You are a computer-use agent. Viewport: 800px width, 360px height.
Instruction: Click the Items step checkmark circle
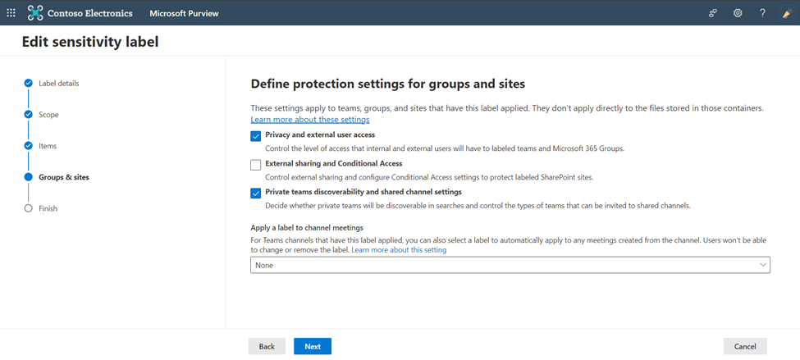click(28, 146)
